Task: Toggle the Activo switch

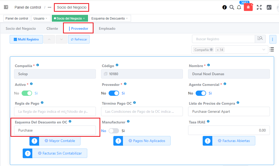Action: (x=27, y=93)
